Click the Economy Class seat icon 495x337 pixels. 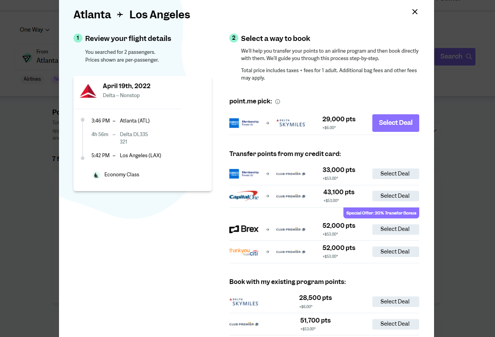tap(96, 175)
